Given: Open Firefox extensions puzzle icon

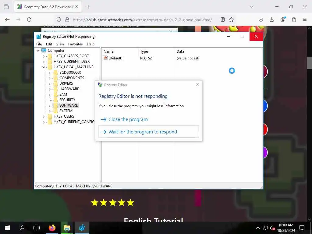Looking at the screenshot, I should [x=294, y=19].
